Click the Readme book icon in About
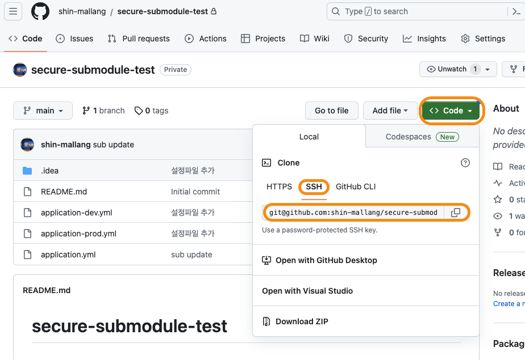The image size is (525, 360). pos(498,166)
